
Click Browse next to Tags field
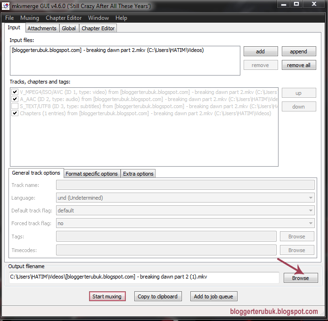tap(297, 237)
